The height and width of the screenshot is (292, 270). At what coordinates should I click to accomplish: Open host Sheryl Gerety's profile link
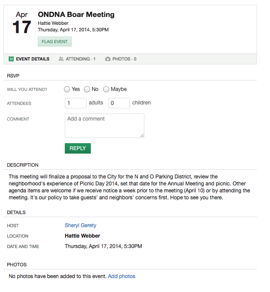tap(80, 225)
